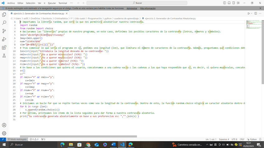Open the Archivo menu
Image resolution: width=264 pixels, height=148 pixels.
point(11,3)
